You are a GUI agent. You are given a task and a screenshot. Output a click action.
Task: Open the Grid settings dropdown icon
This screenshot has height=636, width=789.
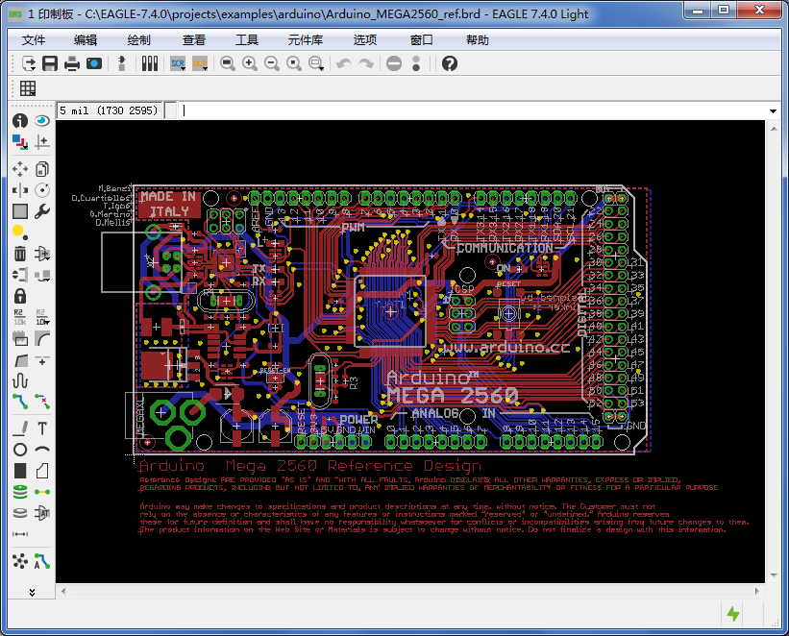coord(28,88)
